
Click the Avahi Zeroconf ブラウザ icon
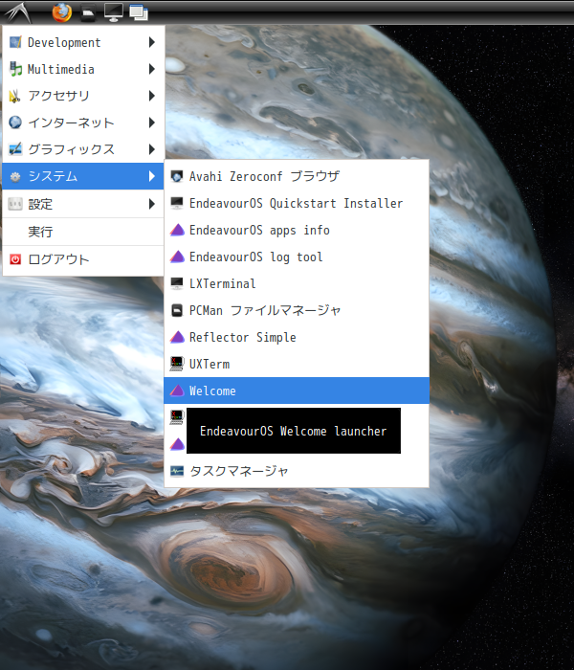tap(177, 176)
